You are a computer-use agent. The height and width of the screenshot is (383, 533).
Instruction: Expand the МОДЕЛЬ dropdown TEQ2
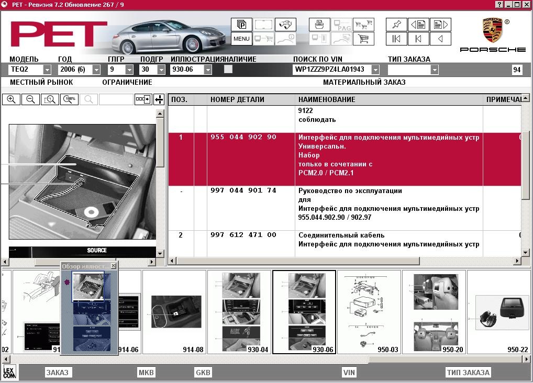pos(47,70)
